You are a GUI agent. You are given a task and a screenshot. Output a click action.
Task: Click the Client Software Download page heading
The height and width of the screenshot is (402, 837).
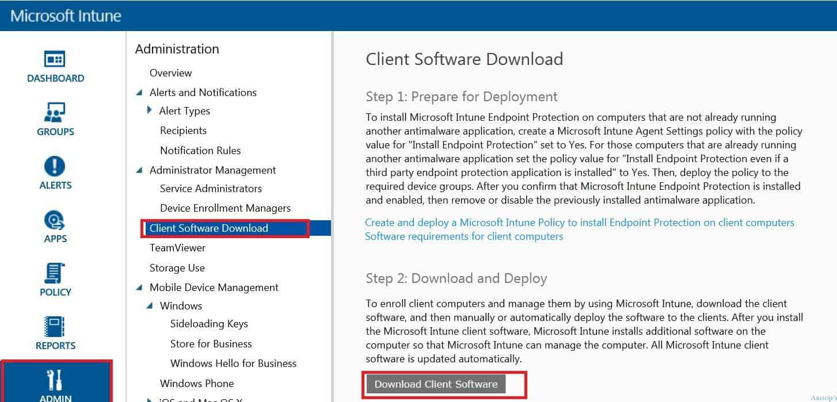point(464,59)
